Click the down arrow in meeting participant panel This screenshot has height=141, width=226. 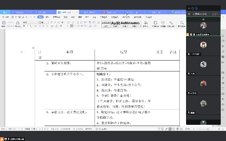(x=203, y=122)
